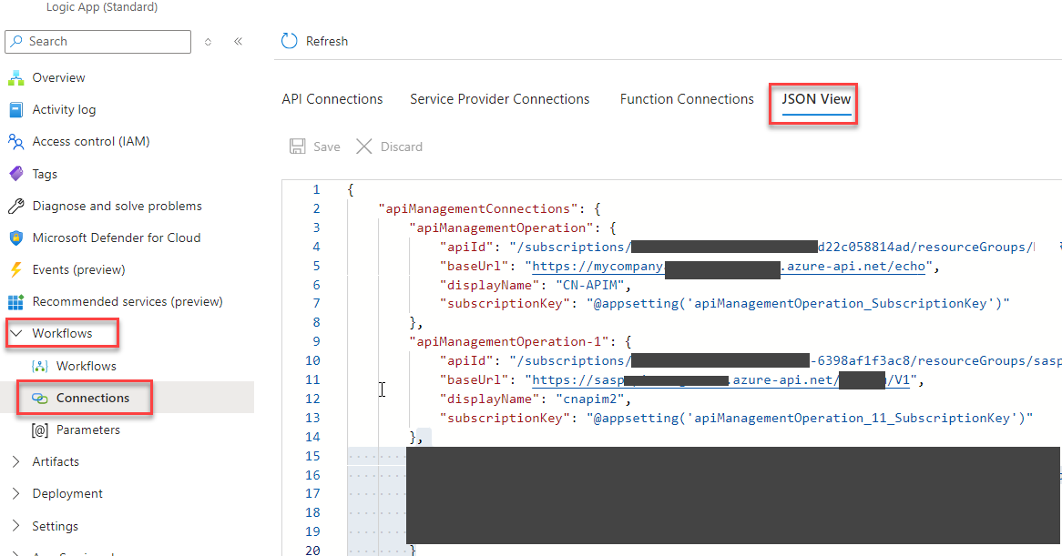Open the Service Provider Connections tab

499,99
